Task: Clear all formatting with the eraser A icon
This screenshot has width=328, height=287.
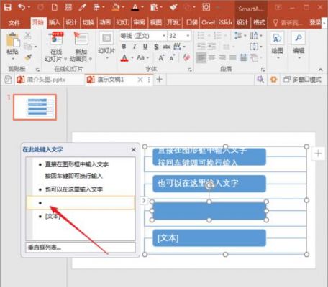Action: pos(186,57)
